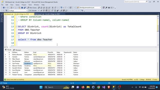160x90 pixels.
Task: Click the Save All toolbar icon
Action: (25, 8)
